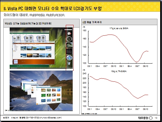Click the blue circular gadget in sidebar
The width and height of the screenshot is (162, 122).
(69, 58)
